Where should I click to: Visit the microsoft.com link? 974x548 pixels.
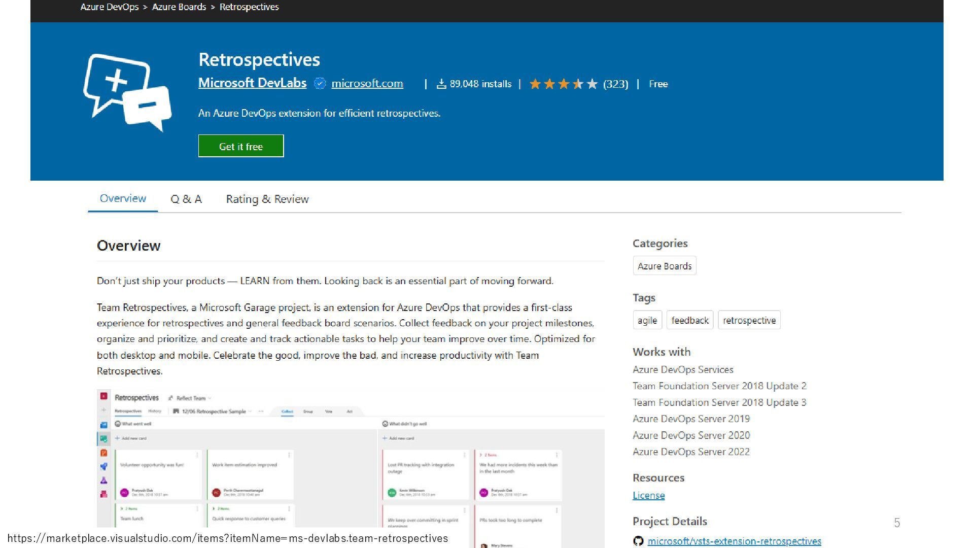tap(367, 84)
